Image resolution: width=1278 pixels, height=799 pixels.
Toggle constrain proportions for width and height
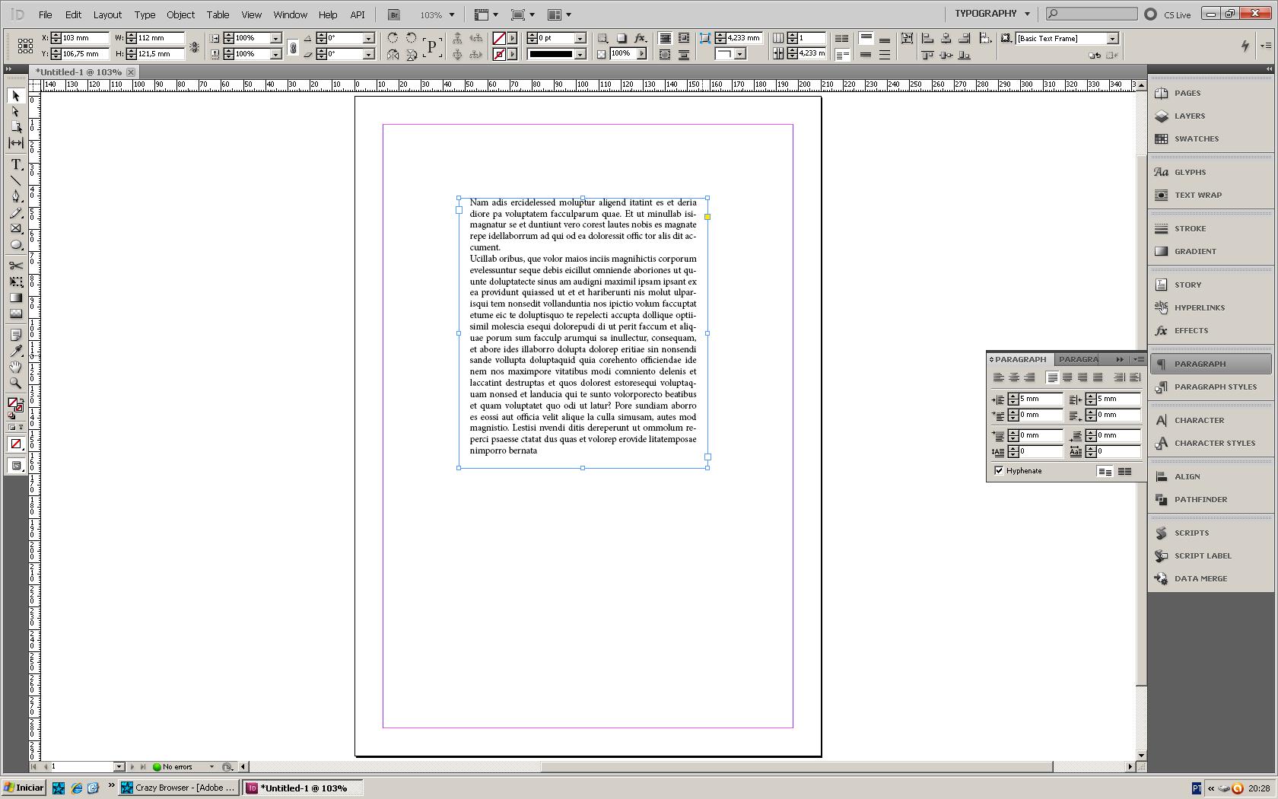pos(195,46)
